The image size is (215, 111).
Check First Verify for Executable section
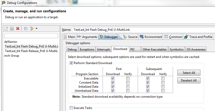128,78
